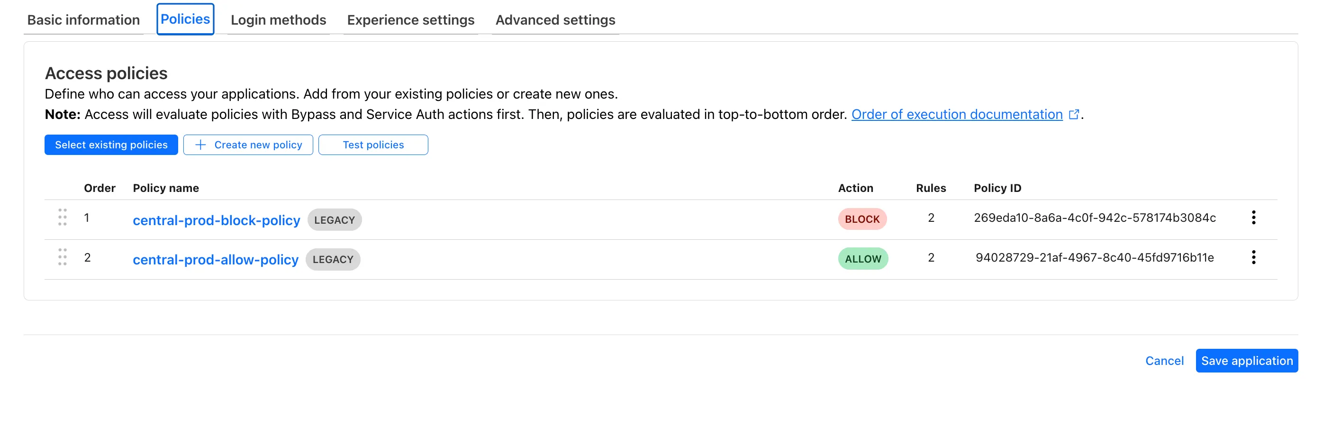The image size is (1323, 436).
Task: Click the BLOCK action badge
Action: tap(862, 219)
